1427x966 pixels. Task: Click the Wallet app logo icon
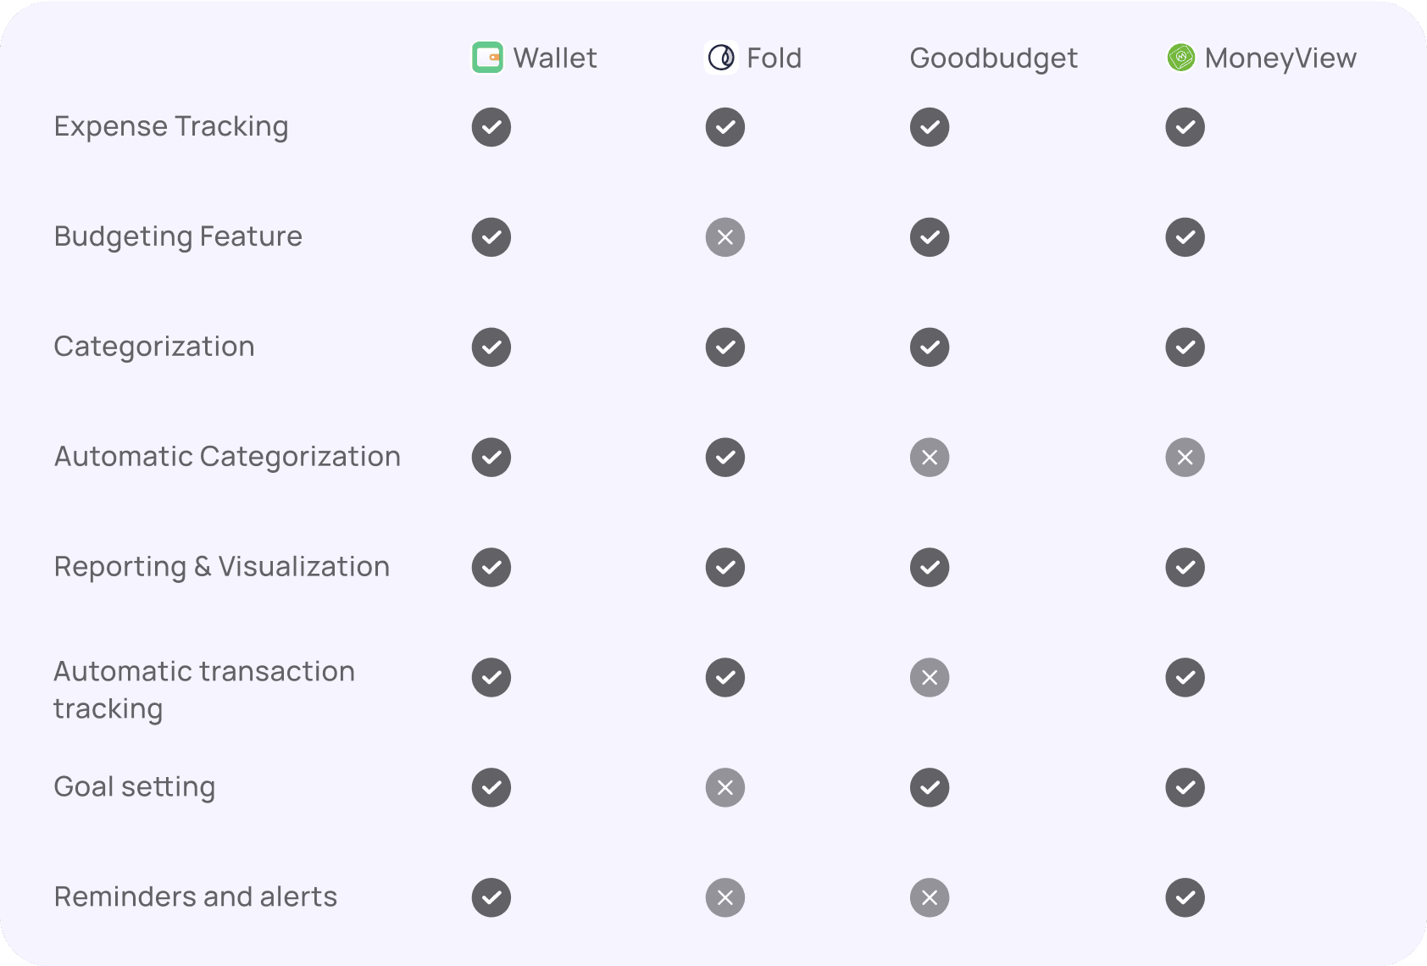click(x=487, y=58)
